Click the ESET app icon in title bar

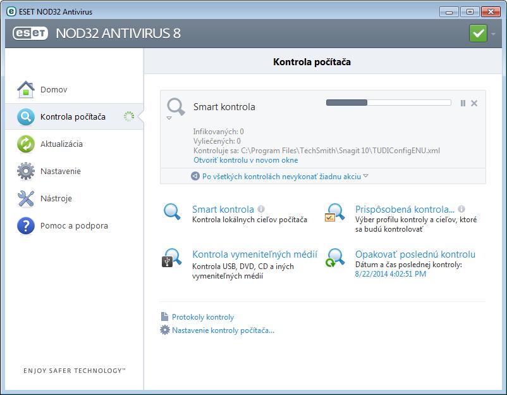coord(11,11)
